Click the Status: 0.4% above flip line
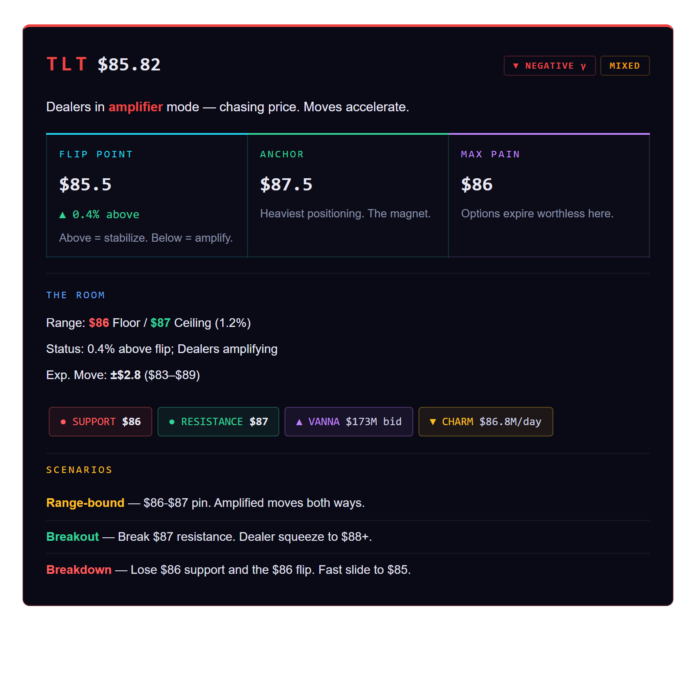 coord(162,349)
